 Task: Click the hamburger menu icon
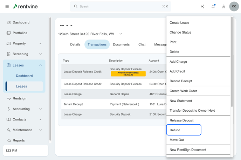click(7, 6)
